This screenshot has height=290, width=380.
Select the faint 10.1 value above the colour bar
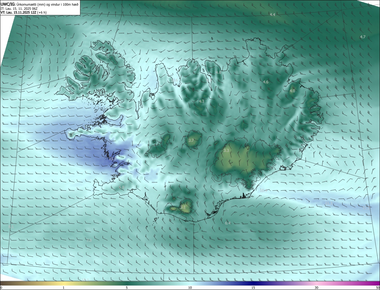(85, 280)
